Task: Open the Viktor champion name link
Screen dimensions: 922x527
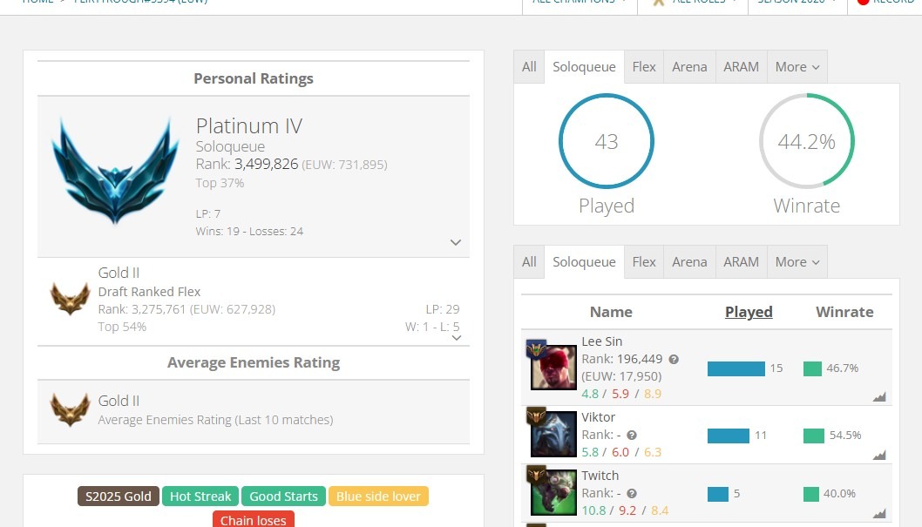Action: pyautogui.click(x=598, y=417)
